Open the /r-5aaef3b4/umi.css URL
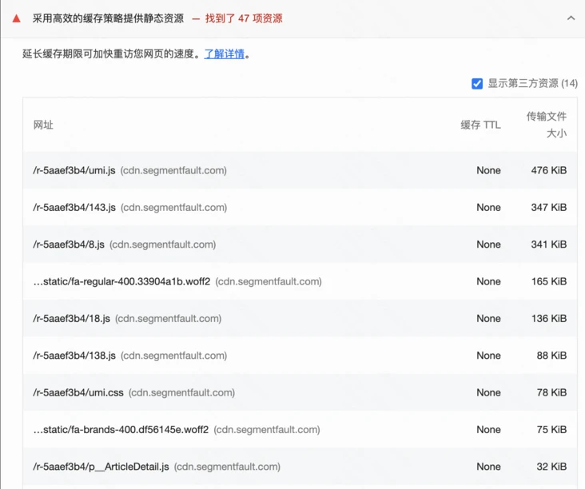 (78, 392)
